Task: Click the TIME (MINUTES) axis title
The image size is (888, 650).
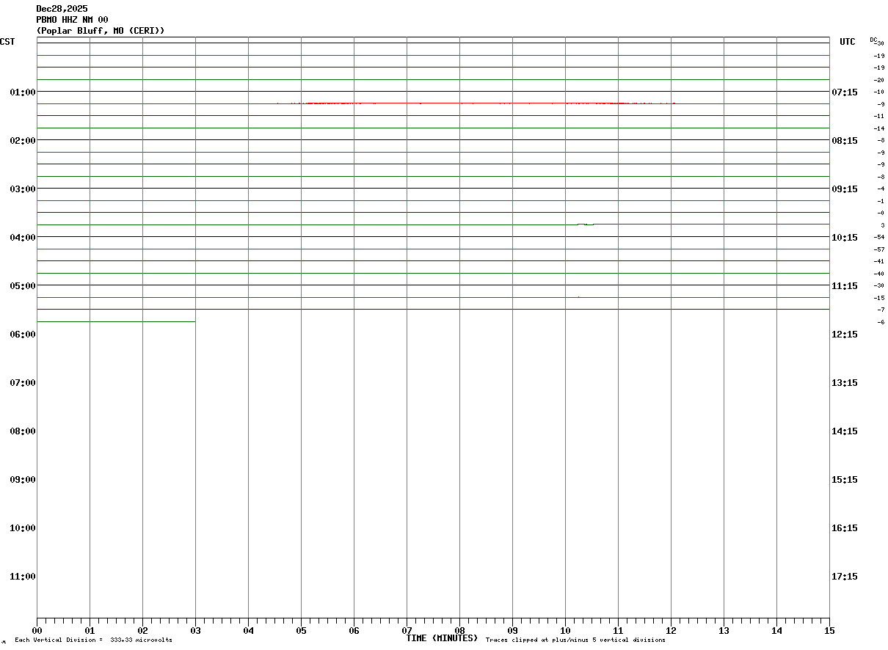Action: [x=442, y=638]
